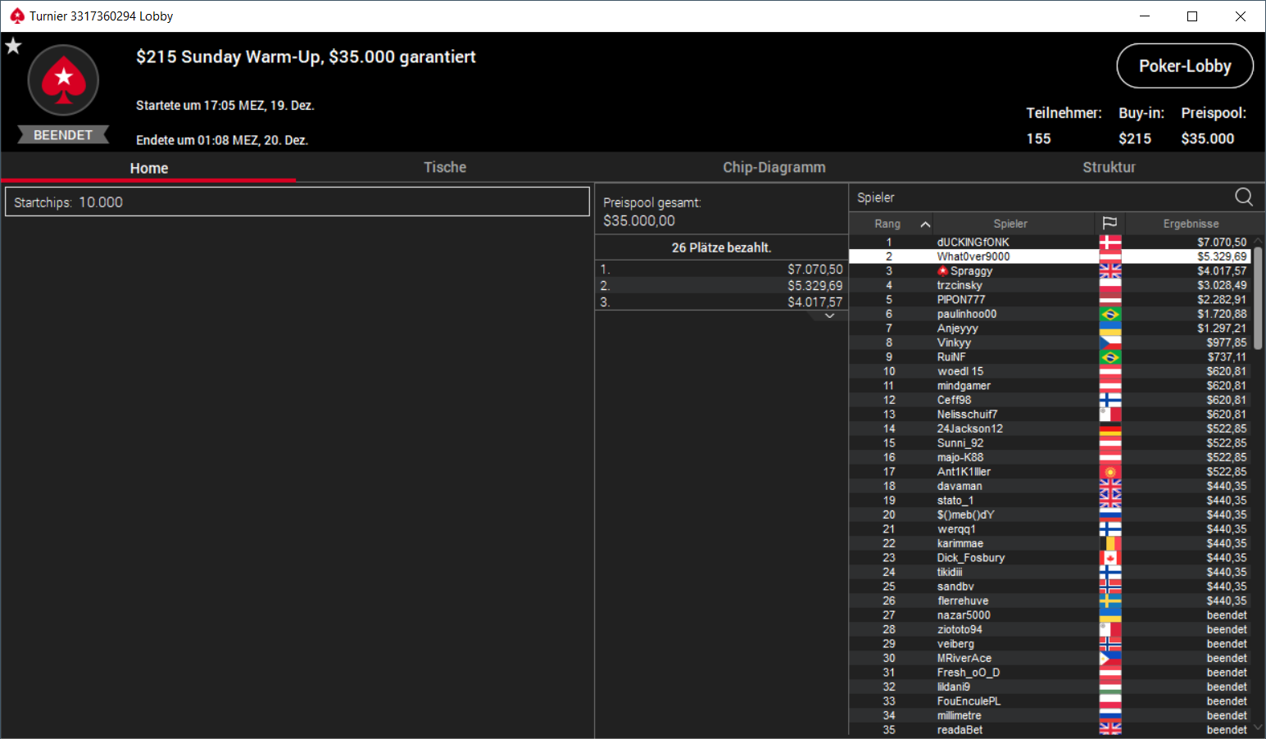The width and height of the screenshot is (1266, 739).
Task: Click the Canada flag beside Dick_Fosbury
Action: point(1109,558)
